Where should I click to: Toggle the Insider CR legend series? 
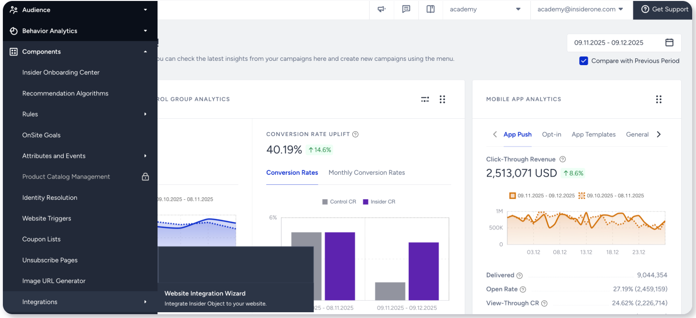click(x=379, y=202)
